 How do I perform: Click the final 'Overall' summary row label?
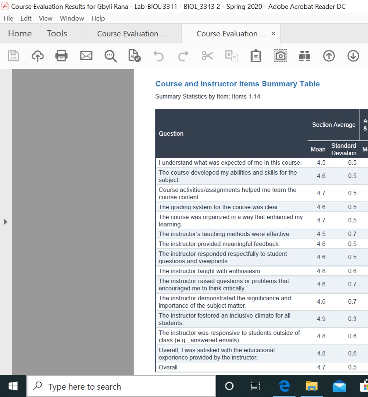coord(168,367)
